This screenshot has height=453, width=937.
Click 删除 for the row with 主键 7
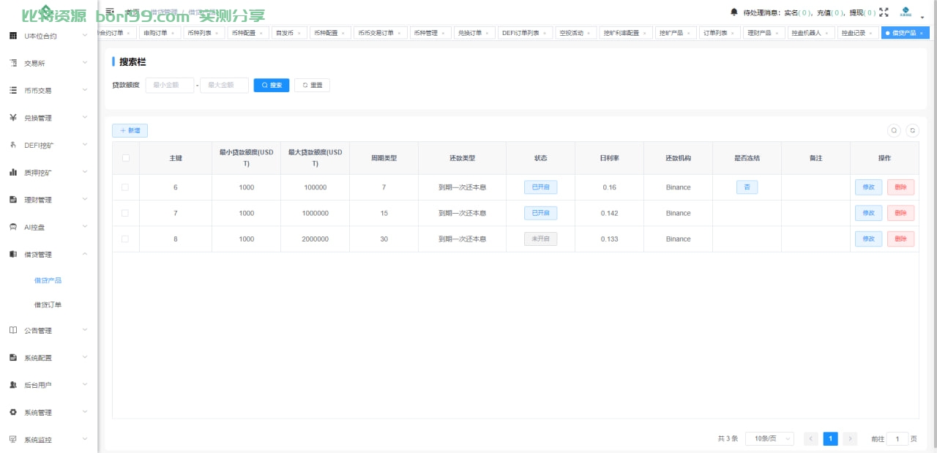(900, 213)
